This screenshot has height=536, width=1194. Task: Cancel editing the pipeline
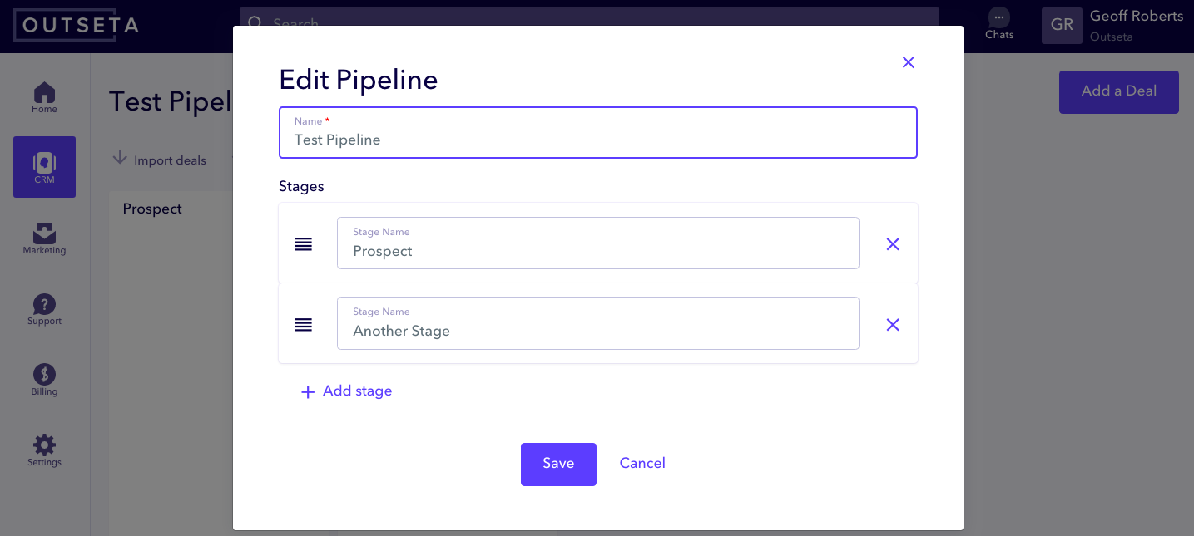[x=642, y=463]
